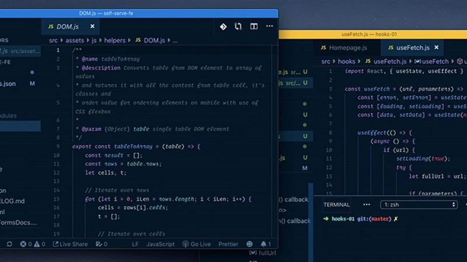Run Prettier from the status bar

229,244
